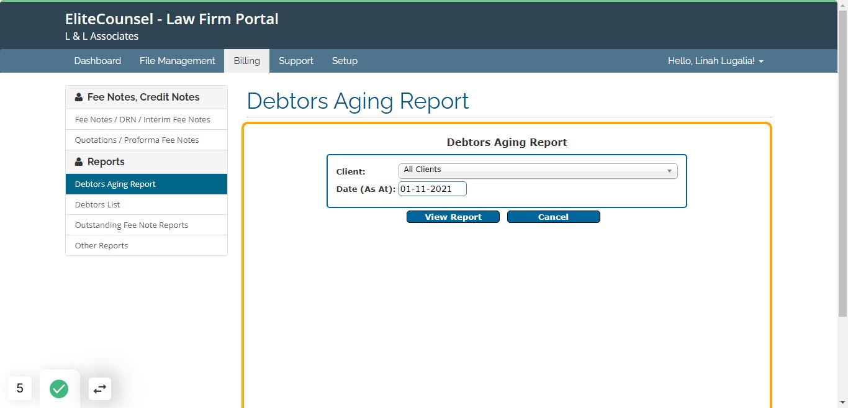Open File Management in navigation bar
848x408 pixels.
178,61
